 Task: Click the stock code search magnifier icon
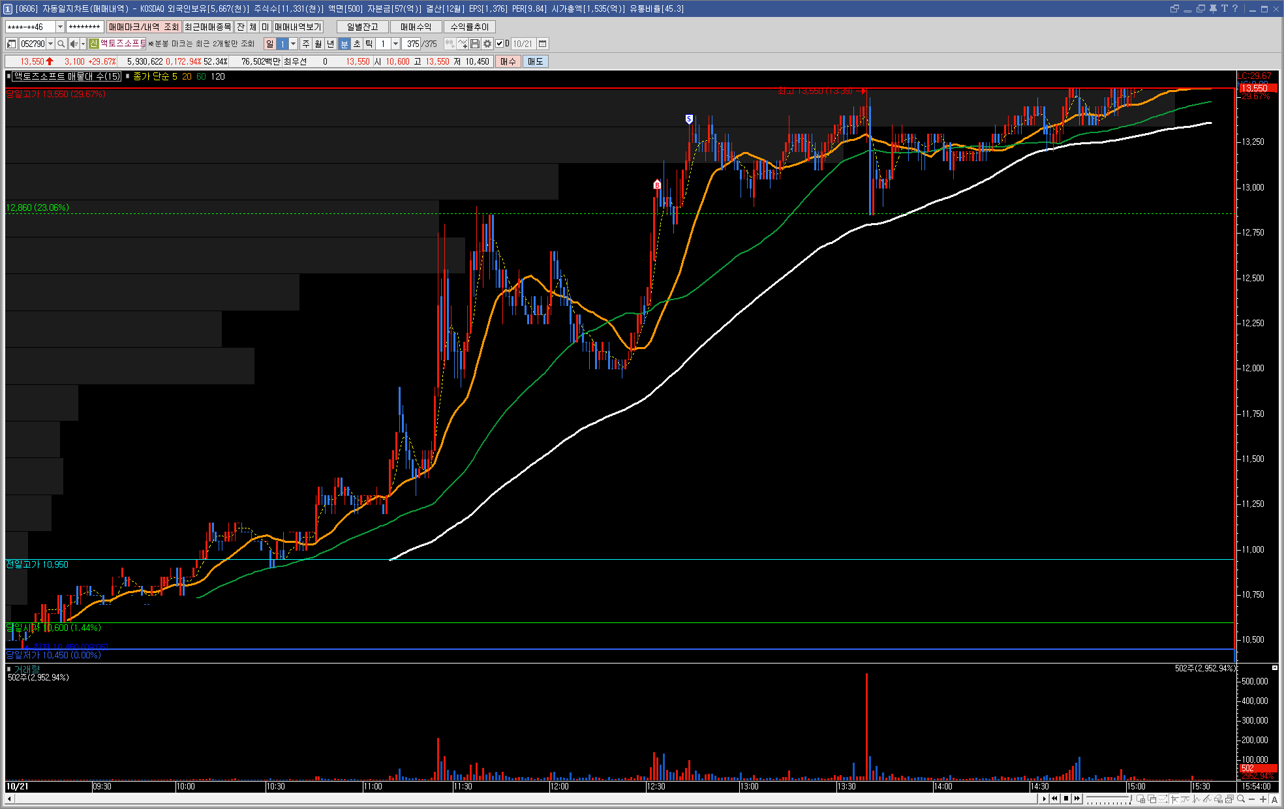tap(61, 44)
